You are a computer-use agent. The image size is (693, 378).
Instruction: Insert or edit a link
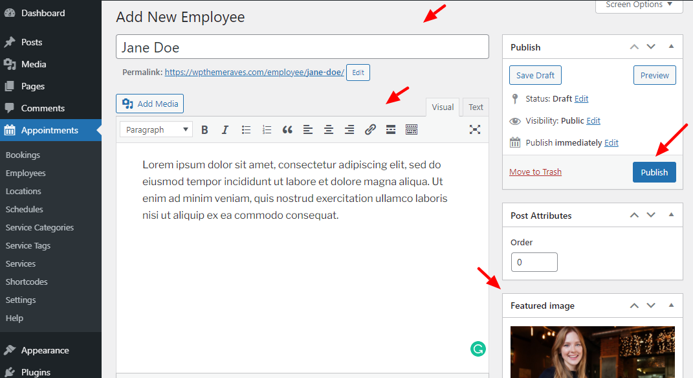click(x=370, y=129)
